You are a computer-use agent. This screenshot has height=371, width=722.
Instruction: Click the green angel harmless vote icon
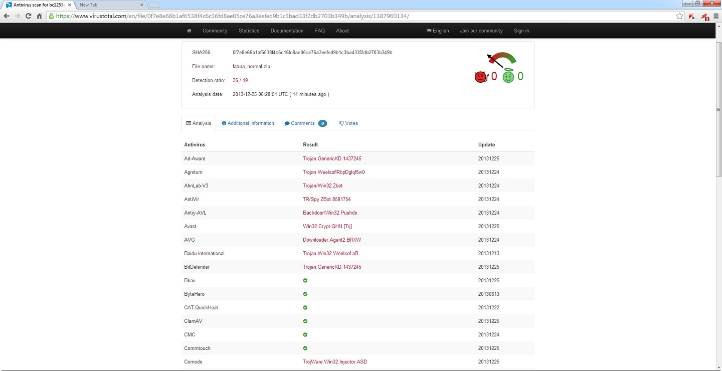pos(508,76)
